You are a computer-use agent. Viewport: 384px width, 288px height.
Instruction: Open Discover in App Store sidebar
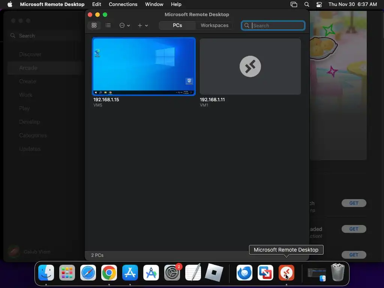pos(30,54)
